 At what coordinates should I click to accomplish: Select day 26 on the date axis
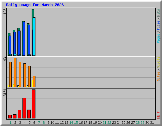(x=128, y=123)
